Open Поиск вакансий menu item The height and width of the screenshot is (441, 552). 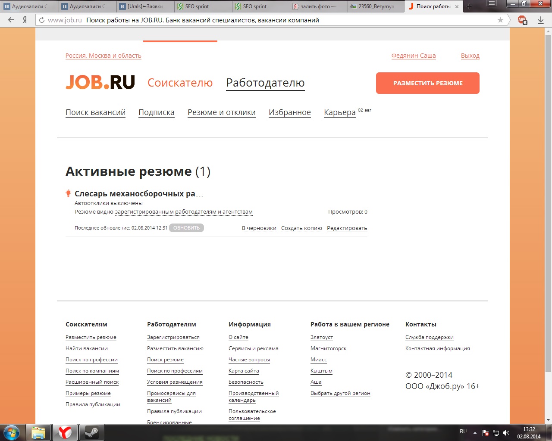(95, 112)
